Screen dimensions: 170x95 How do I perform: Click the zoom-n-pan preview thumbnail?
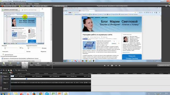click(x=24, y=28)
